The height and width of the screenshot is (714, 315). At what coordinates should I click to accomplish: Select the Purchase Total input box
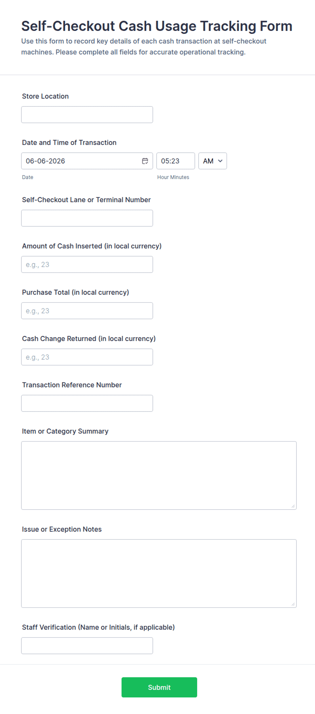(x=87, y=311)
